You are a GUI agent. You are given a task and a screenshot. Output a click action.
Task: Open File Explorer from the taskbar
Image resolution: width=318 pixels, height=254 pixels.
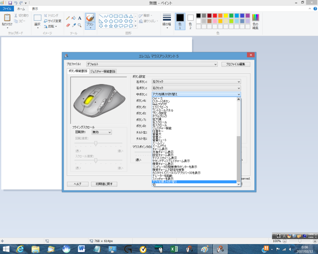35,249
